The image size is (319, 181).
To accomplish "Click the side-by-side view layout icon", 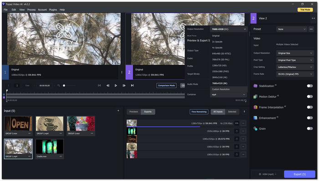I will pos(183,85).
